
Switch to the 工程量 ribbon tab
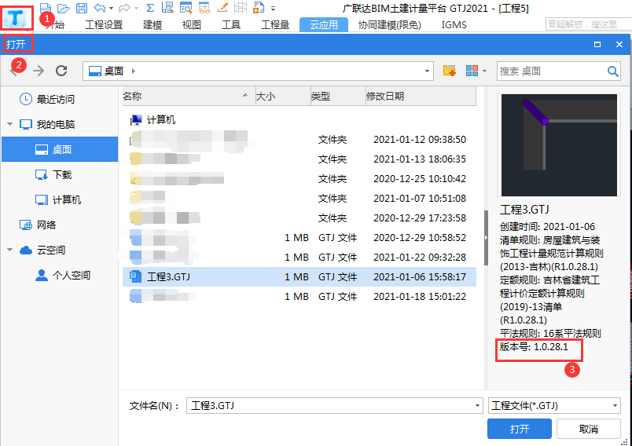[x=275, y=25]
